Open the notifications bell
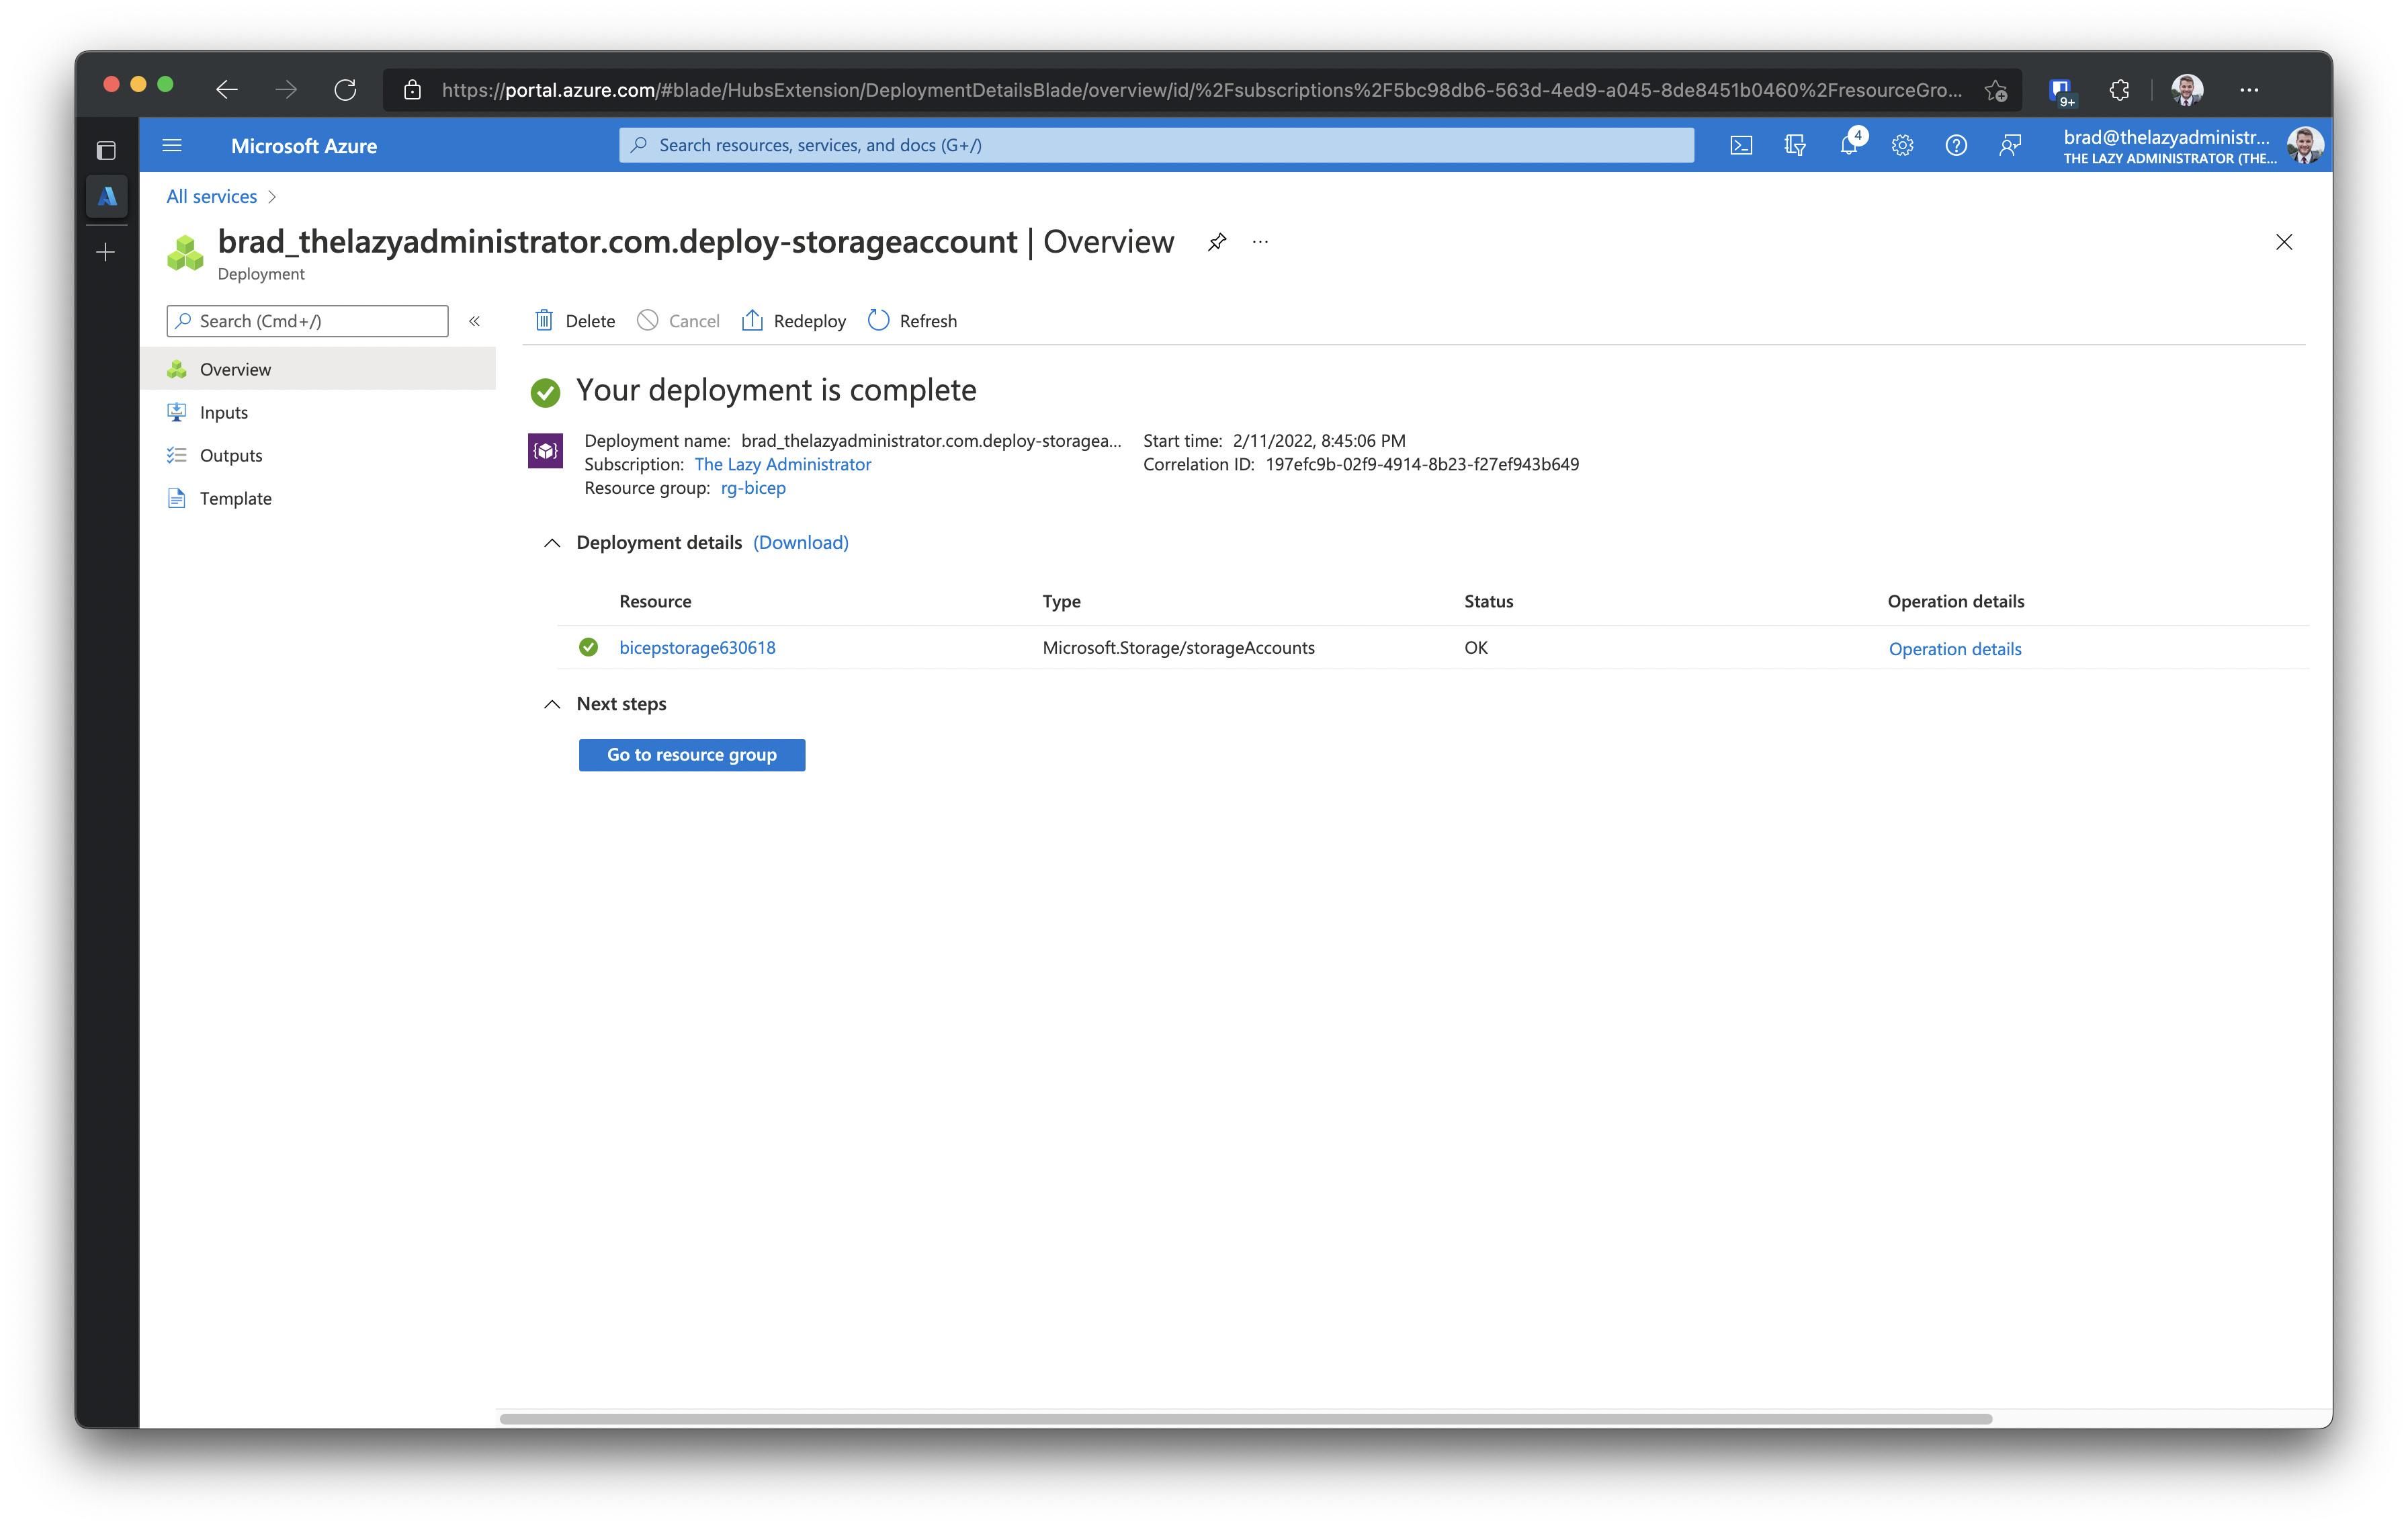Viewport: 2408px width, 1528px height. pos(1849,146)
